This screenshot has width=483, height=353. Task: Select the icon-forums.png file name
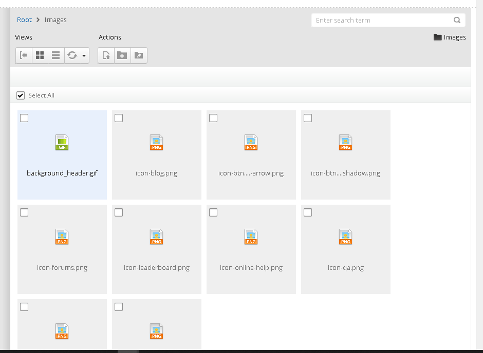pyautogui.click(x=62, y=267)
